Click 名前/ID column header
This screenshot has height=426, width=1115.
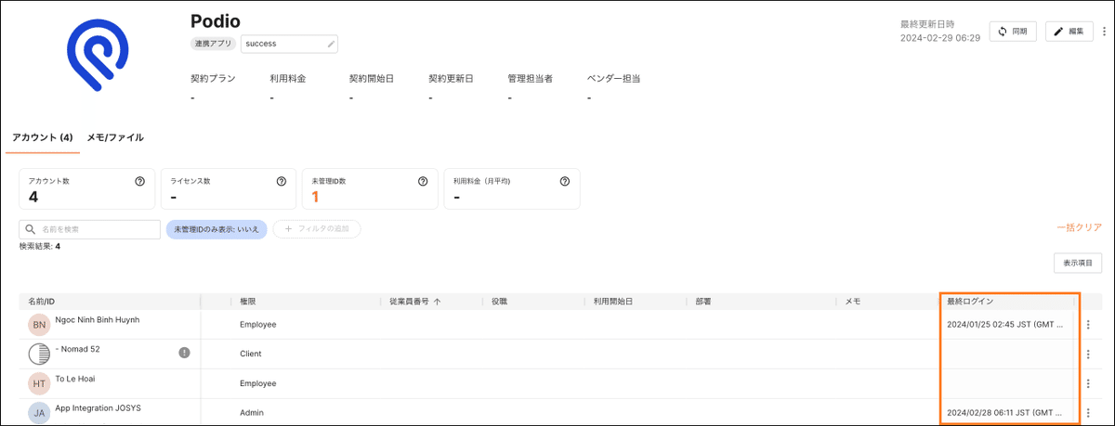42,302
